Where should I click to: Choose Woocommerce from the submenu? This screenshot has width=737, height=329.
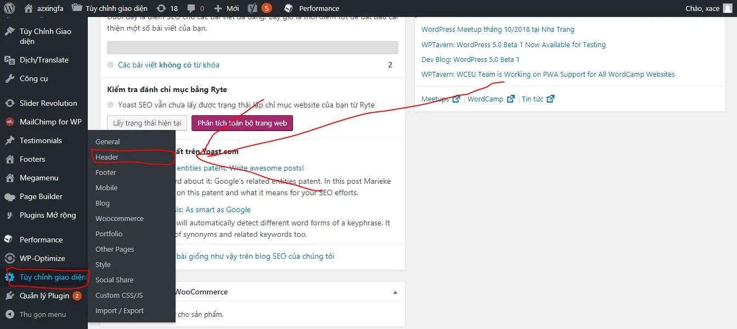120,218
